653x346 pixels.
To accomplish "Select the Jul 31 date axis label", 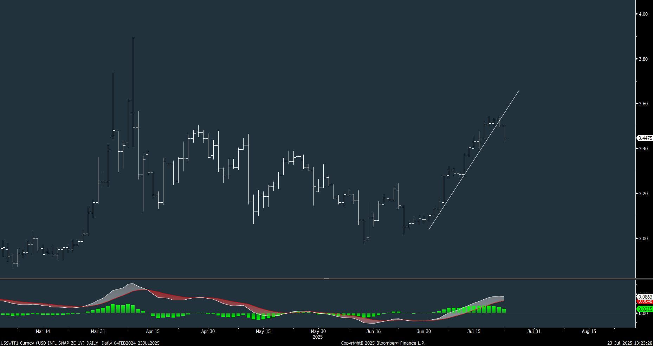I will (x=534, y=331).
